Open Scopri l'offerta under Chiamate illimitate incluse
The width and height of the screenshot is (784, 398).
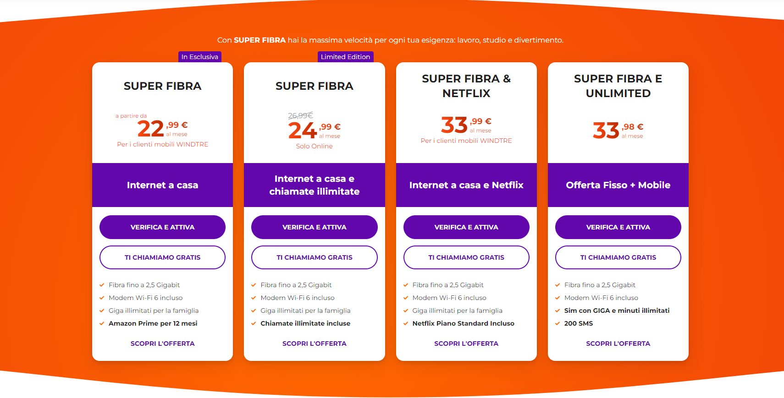click(314, 343)
